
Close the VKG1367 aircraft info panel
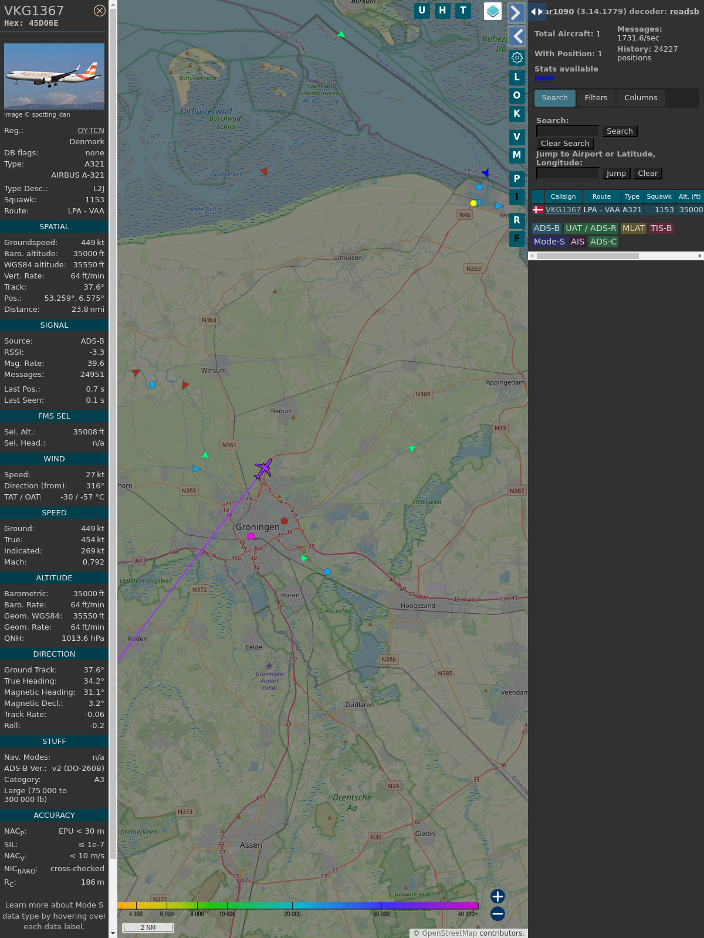pyautogui.click(x=100, y=11)
